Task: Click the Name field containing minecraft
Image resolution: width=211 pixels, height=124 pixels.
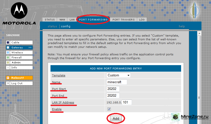Action: 117,82
